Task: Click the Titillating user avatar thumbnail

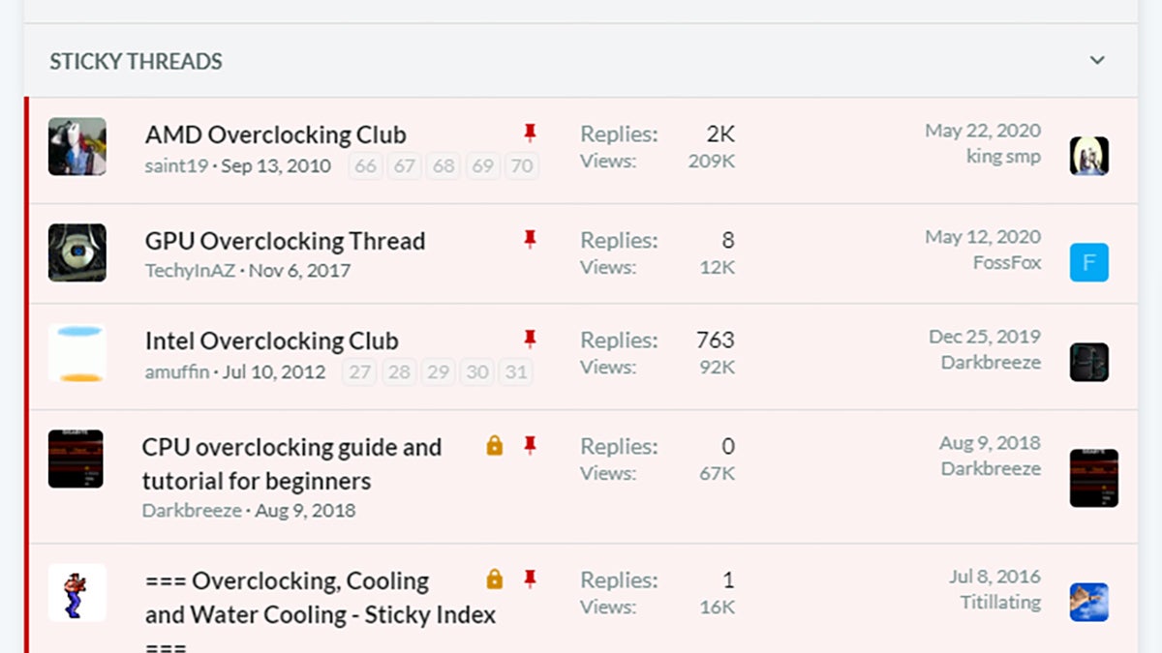Action: [1089, 602]
